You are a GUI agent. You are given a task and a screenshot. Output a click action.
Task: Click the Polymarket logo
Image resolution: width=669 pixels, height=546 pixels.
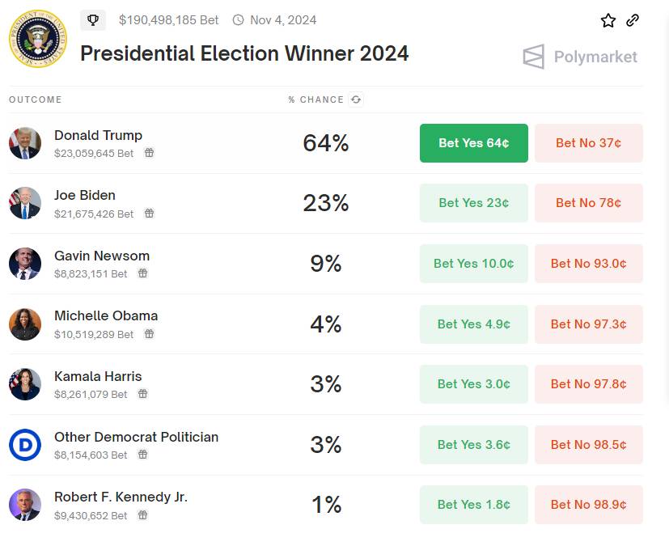point(580,57)
